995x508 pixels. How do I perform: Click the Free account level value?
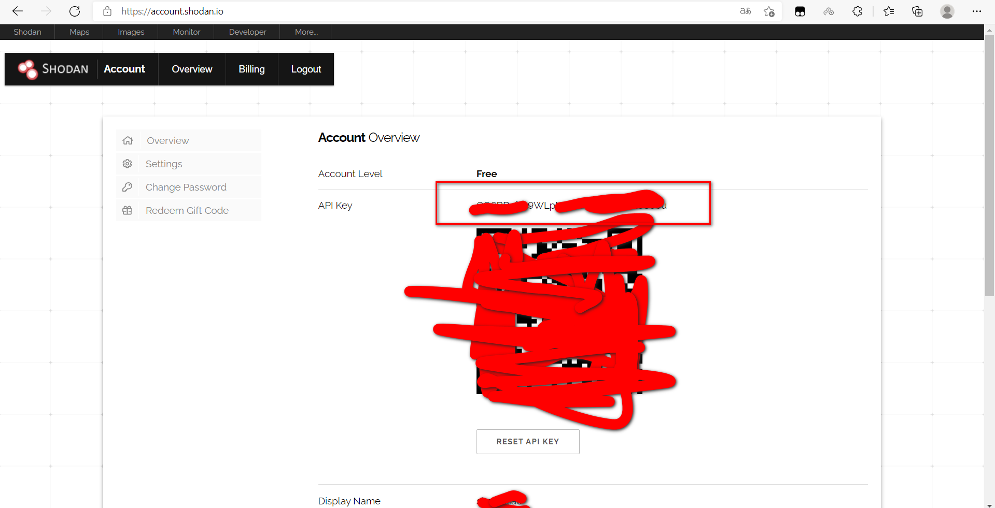486,174
